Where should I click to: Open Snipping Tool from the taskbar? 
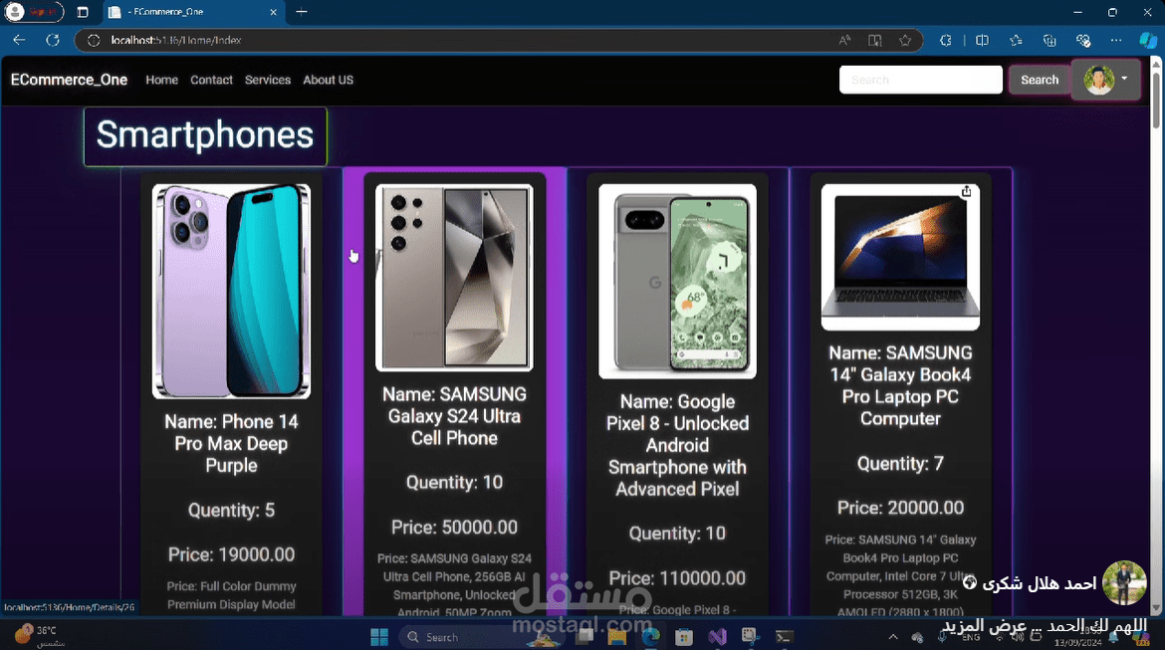click(x=751, y=637)
